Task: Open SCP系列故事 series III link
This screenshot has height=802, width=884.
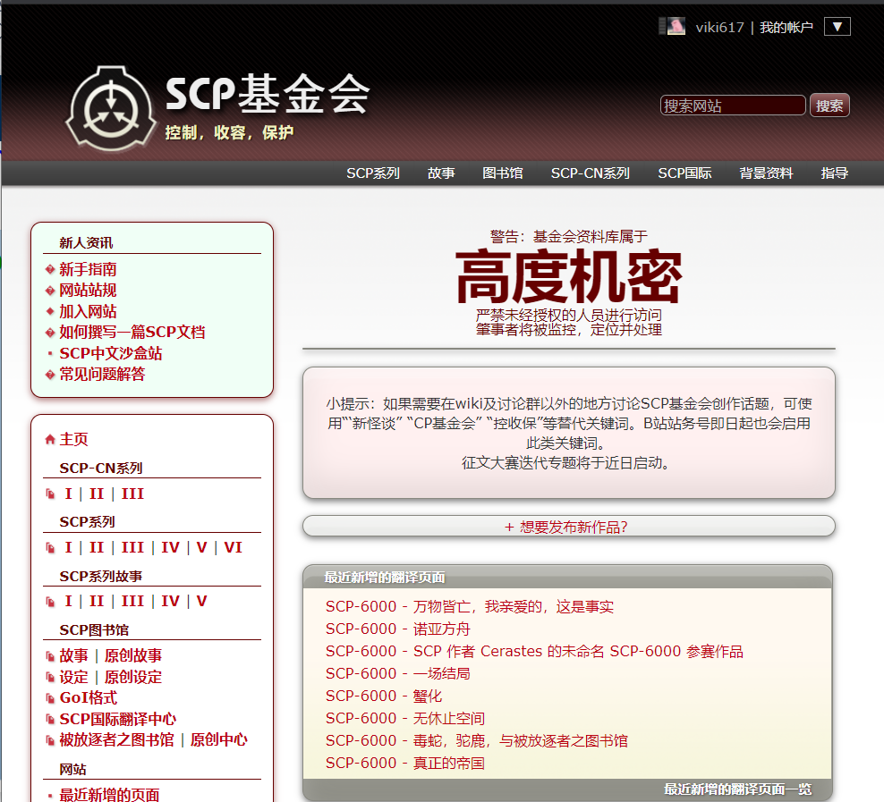Action: 132,601
